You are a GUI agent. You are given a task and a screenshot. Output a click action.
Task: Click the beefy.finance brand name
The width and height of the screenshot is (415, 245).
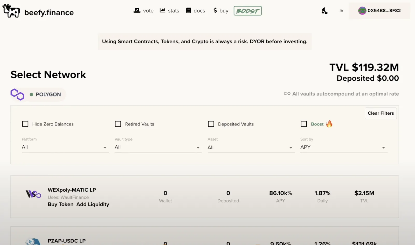click(49, 12)
